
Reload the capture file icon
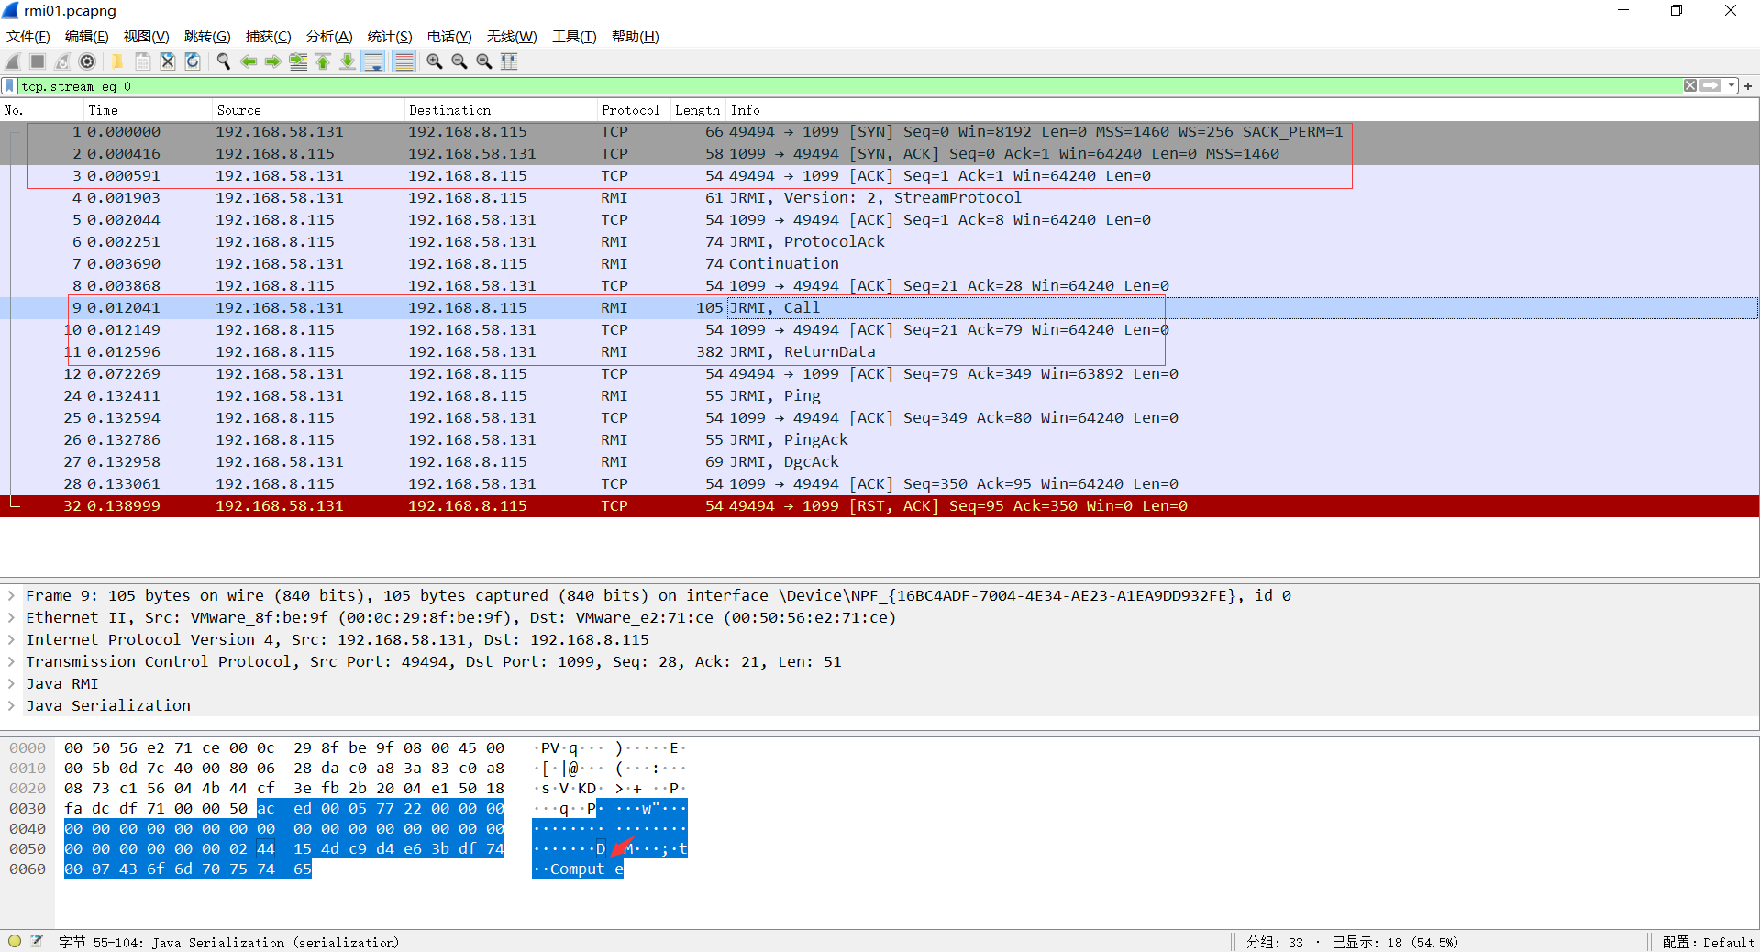[x=193, y=61]
